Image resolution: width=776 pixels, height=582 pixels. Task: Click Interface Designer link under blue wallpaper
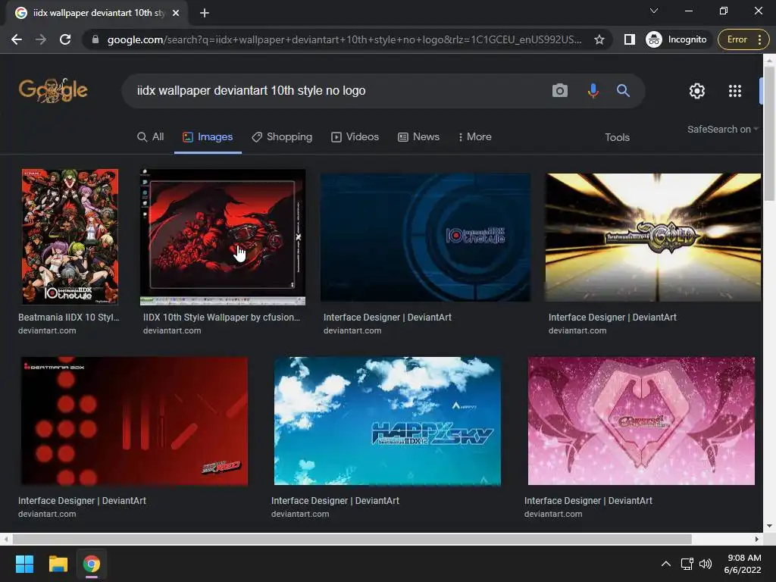(x=387, y=318)
